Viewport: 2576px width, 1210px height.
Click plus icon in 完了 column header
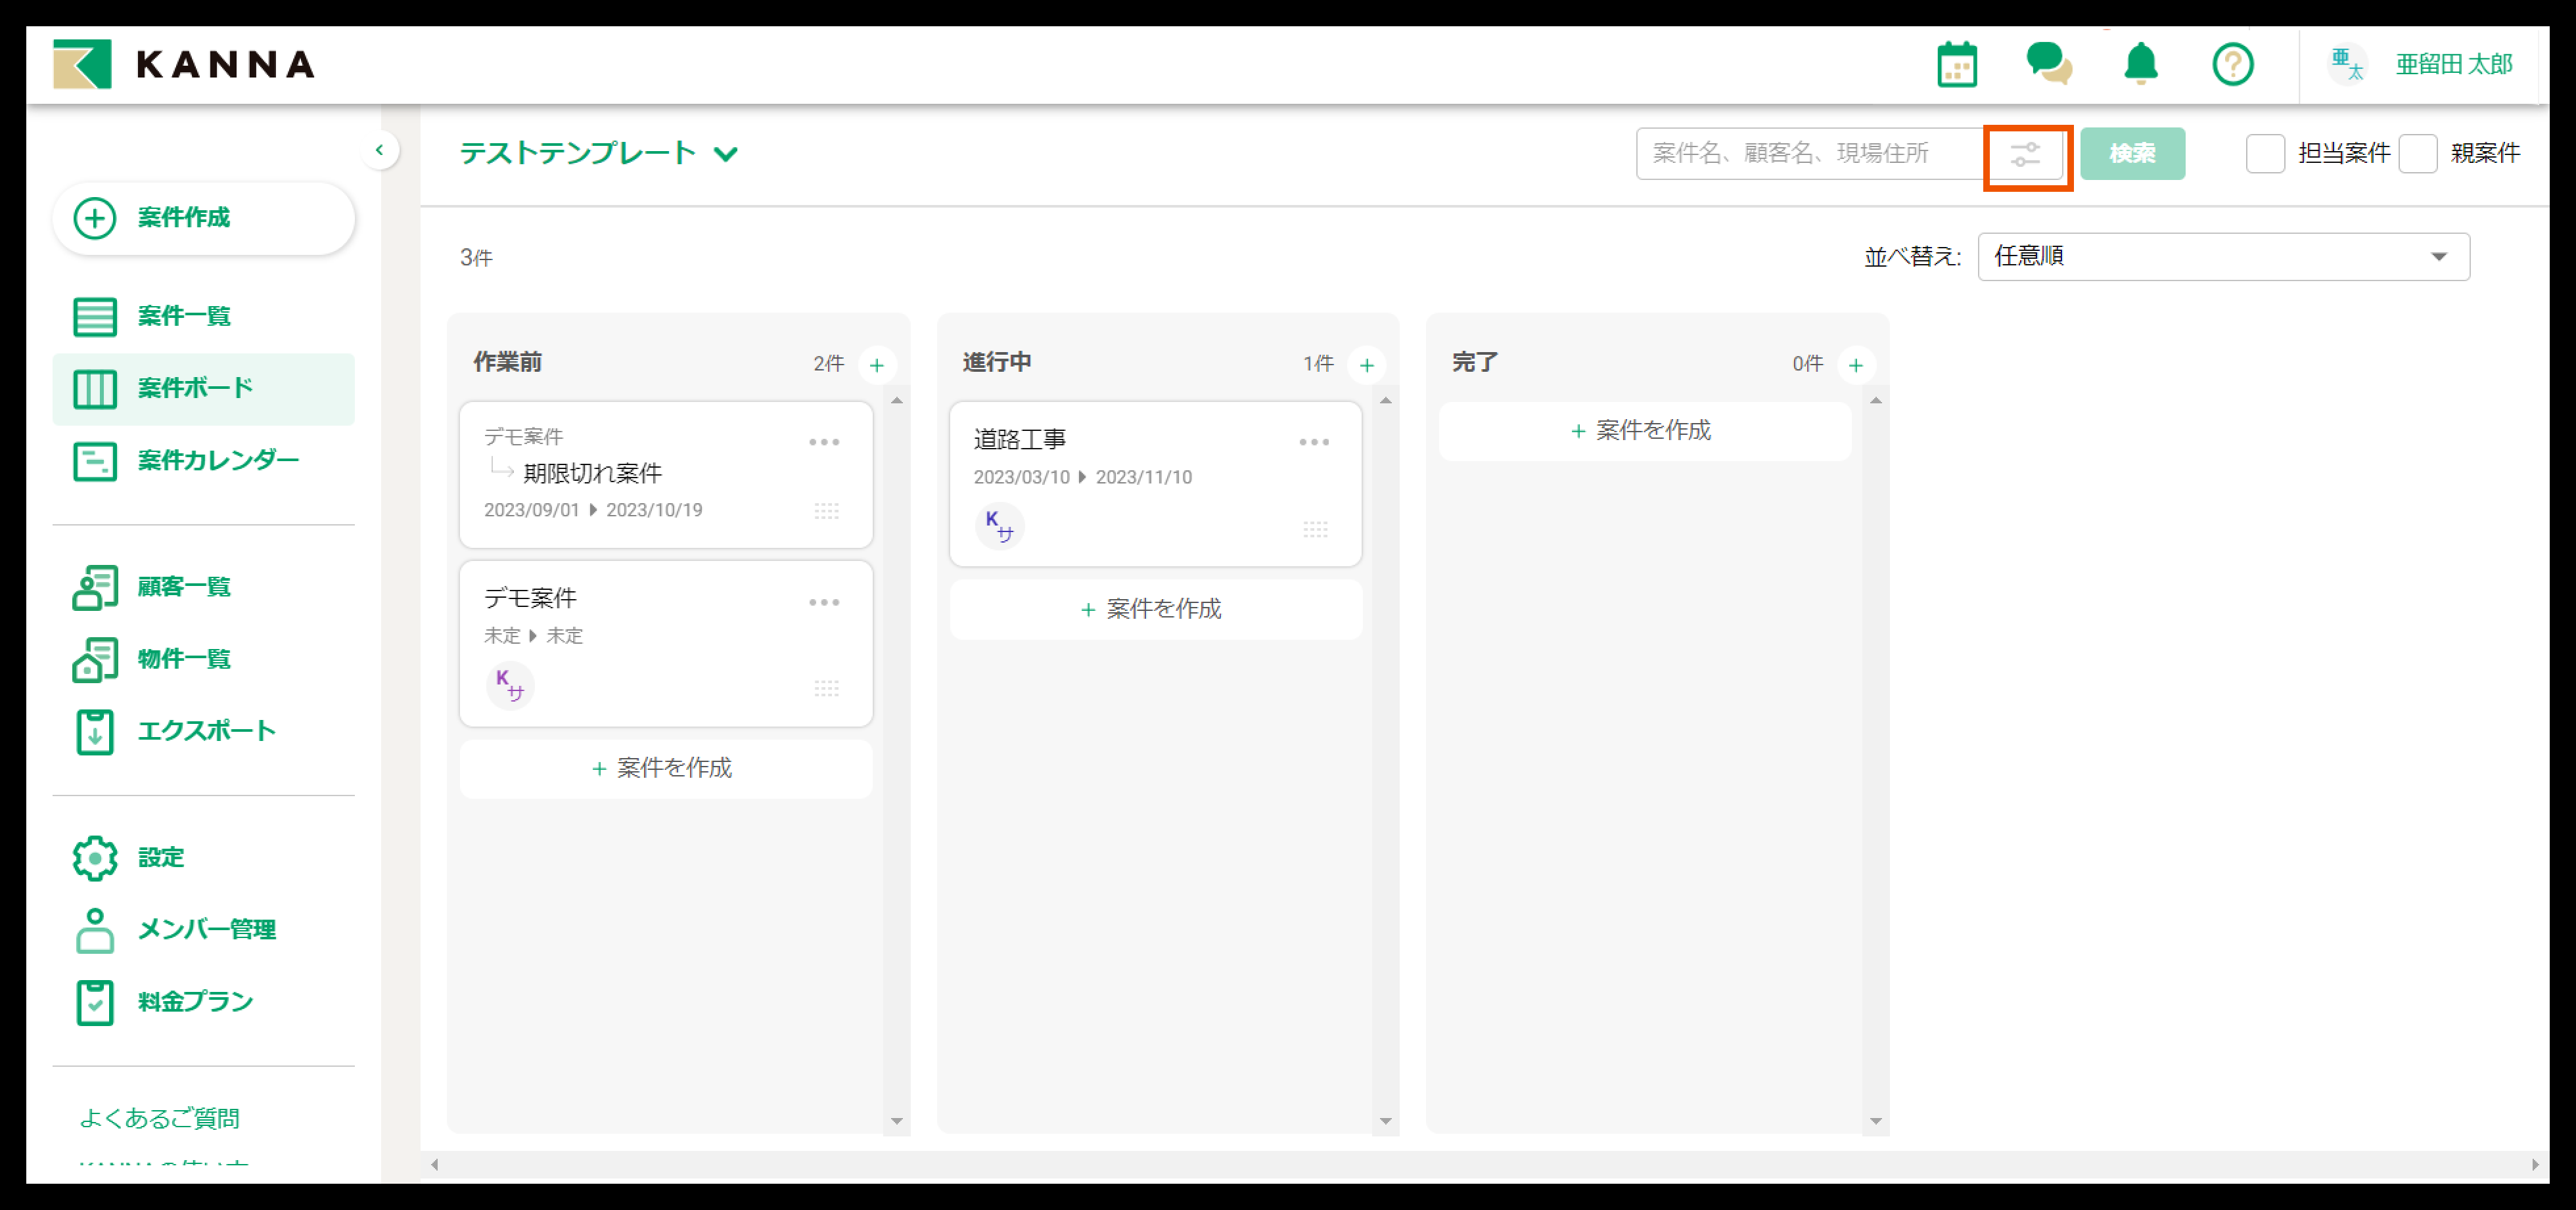point(1856,365)
